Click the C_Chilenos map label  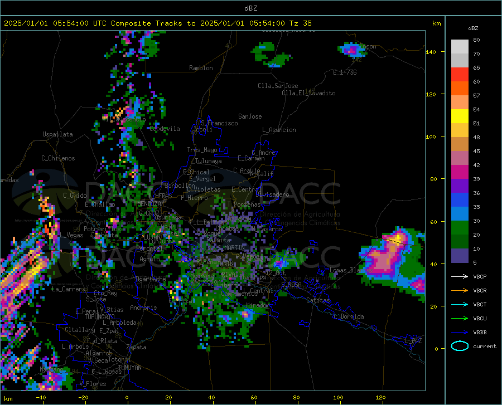58,158
